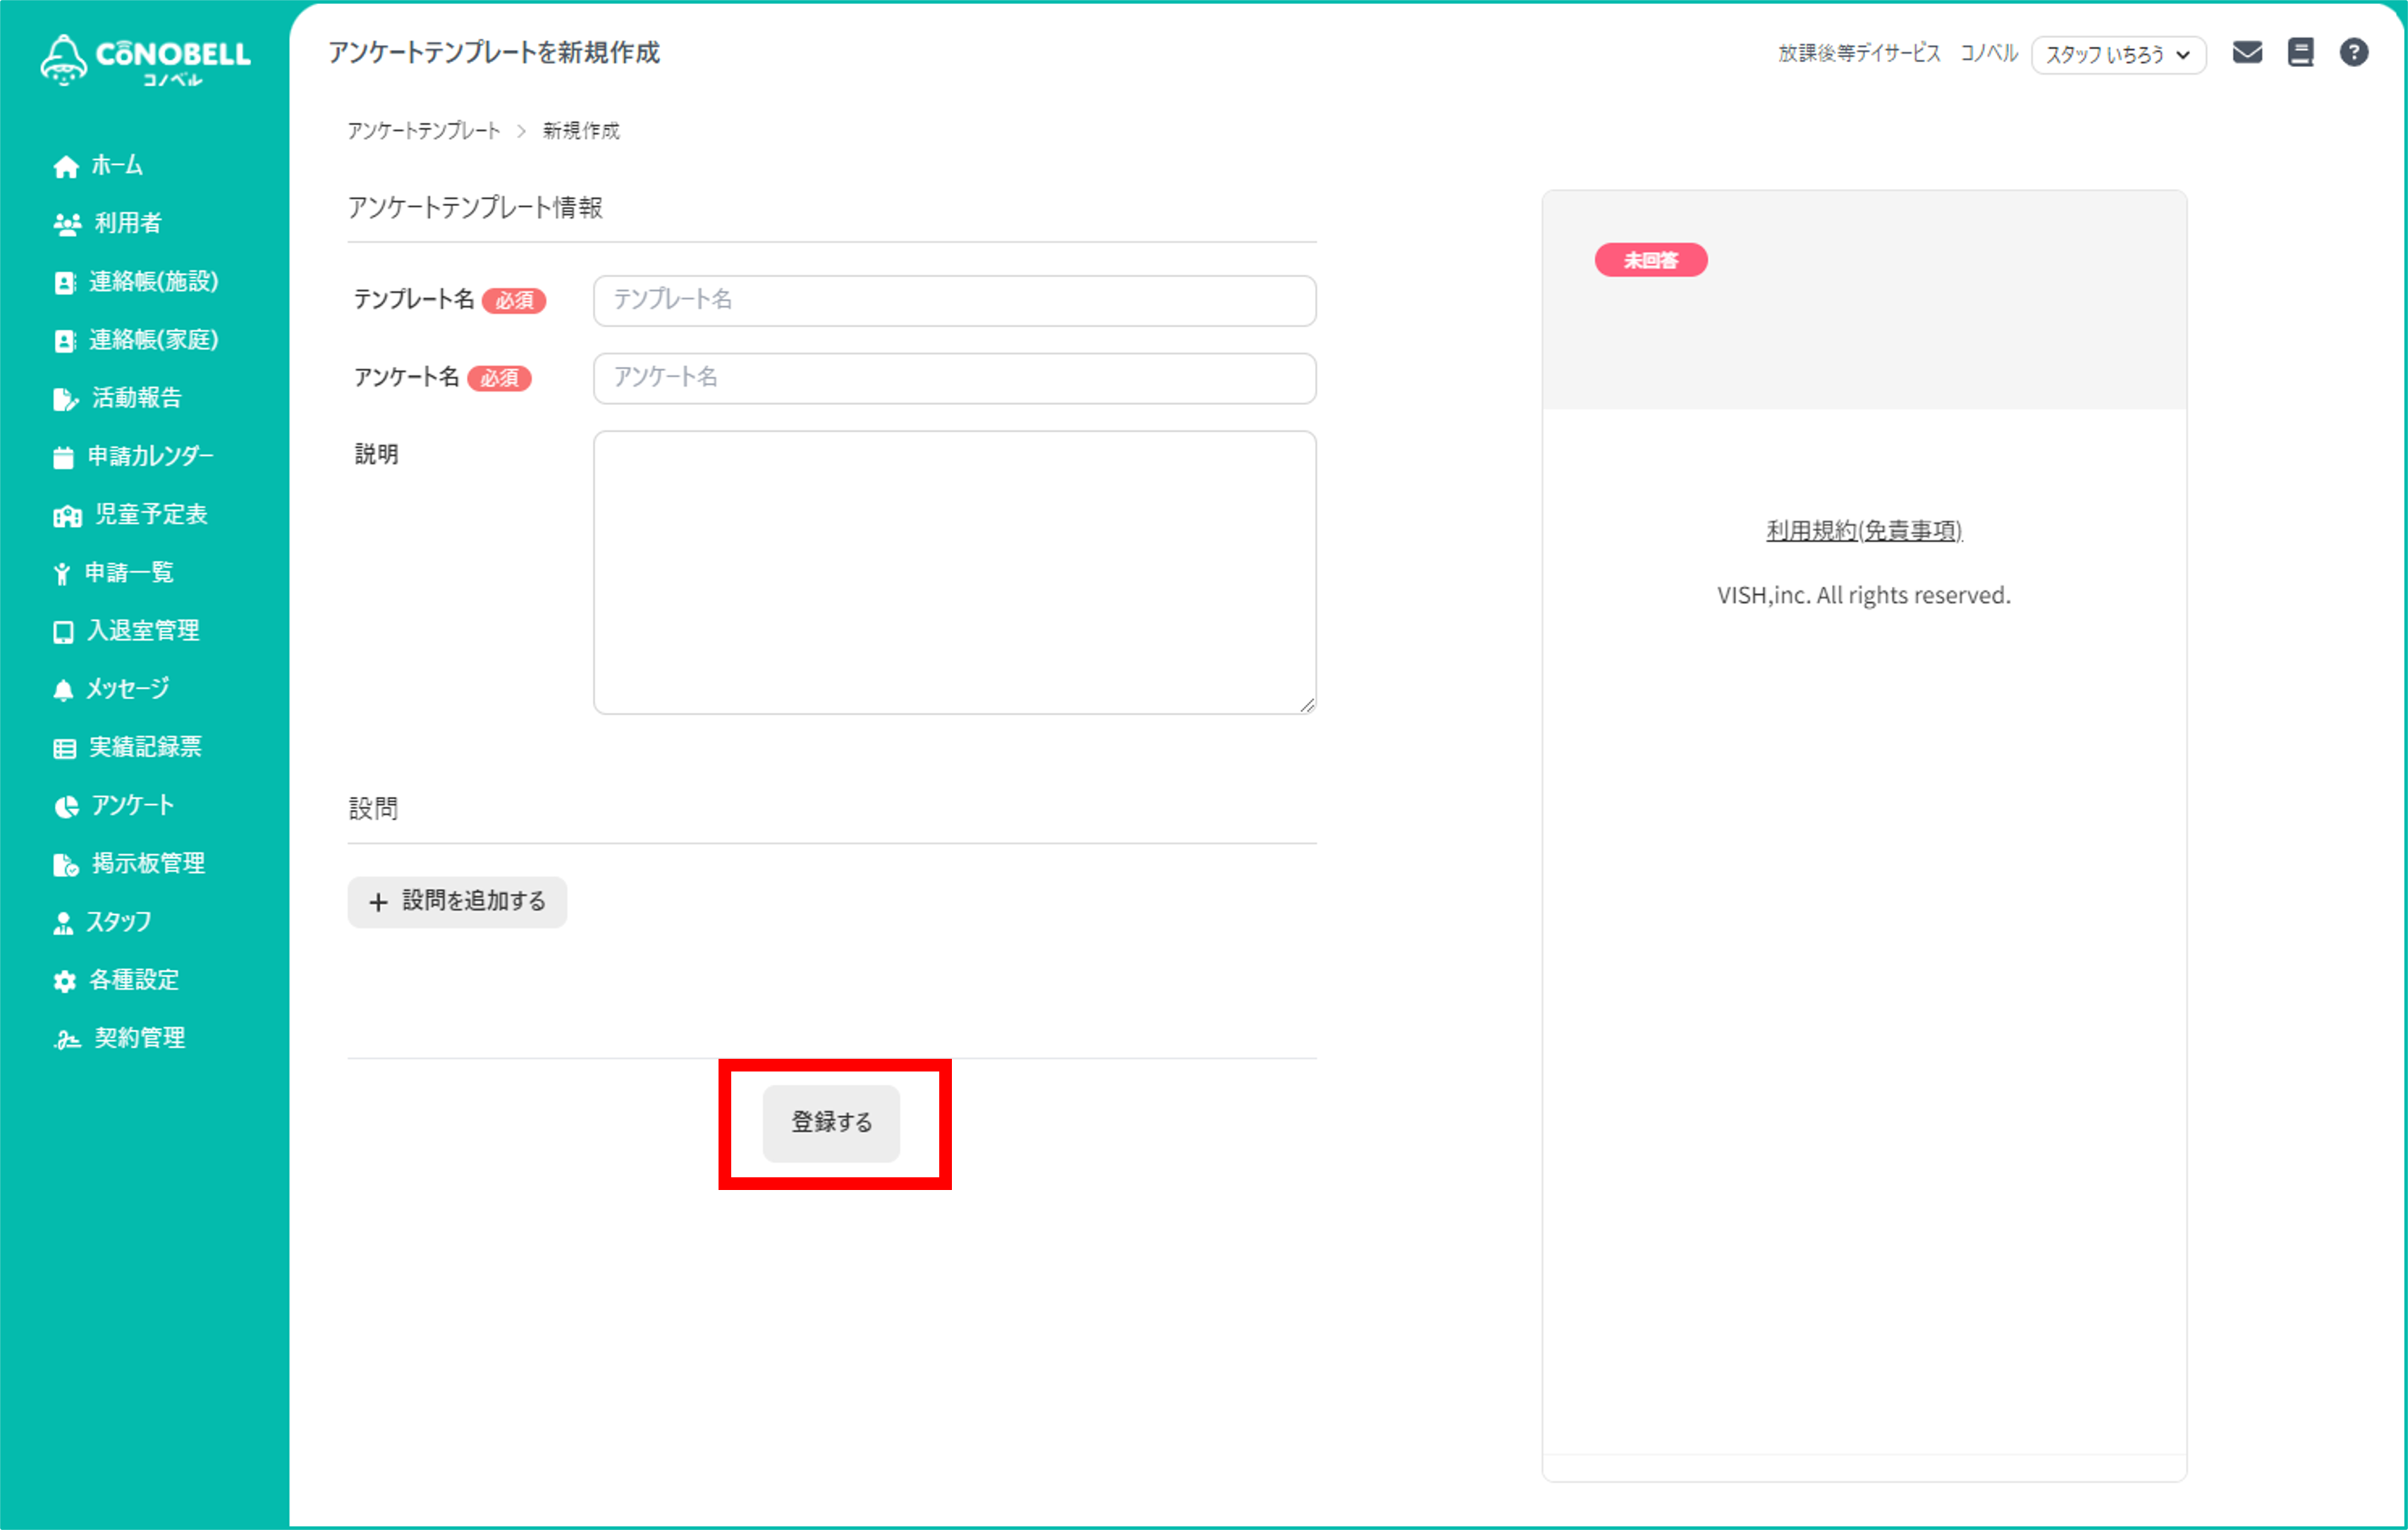
Task: Click the 申請カレンダー calendar icon
Action: point(63,457)
